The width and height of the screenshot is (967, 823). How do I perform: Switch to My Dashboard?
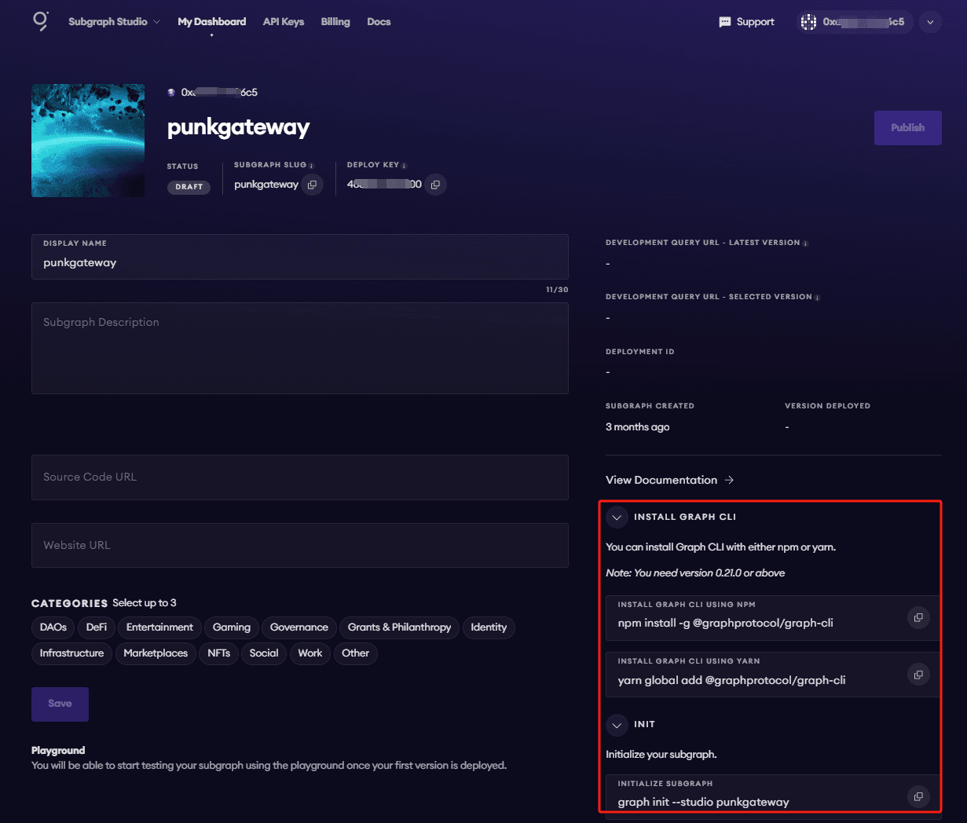click(211, 22)
